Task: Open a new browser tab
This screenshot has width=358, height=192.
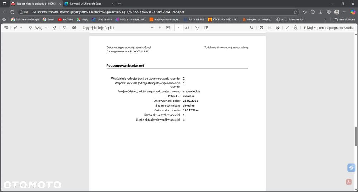Action: click(x=120, y=4)
